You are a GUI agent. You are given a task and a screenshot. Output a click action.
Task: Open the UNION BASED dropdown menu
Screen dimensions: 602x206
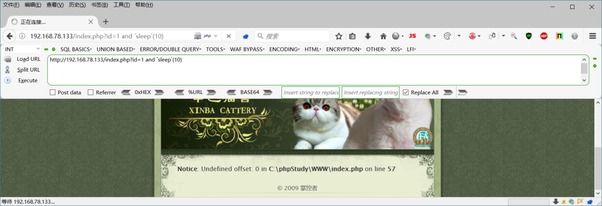tap(116, 49)
